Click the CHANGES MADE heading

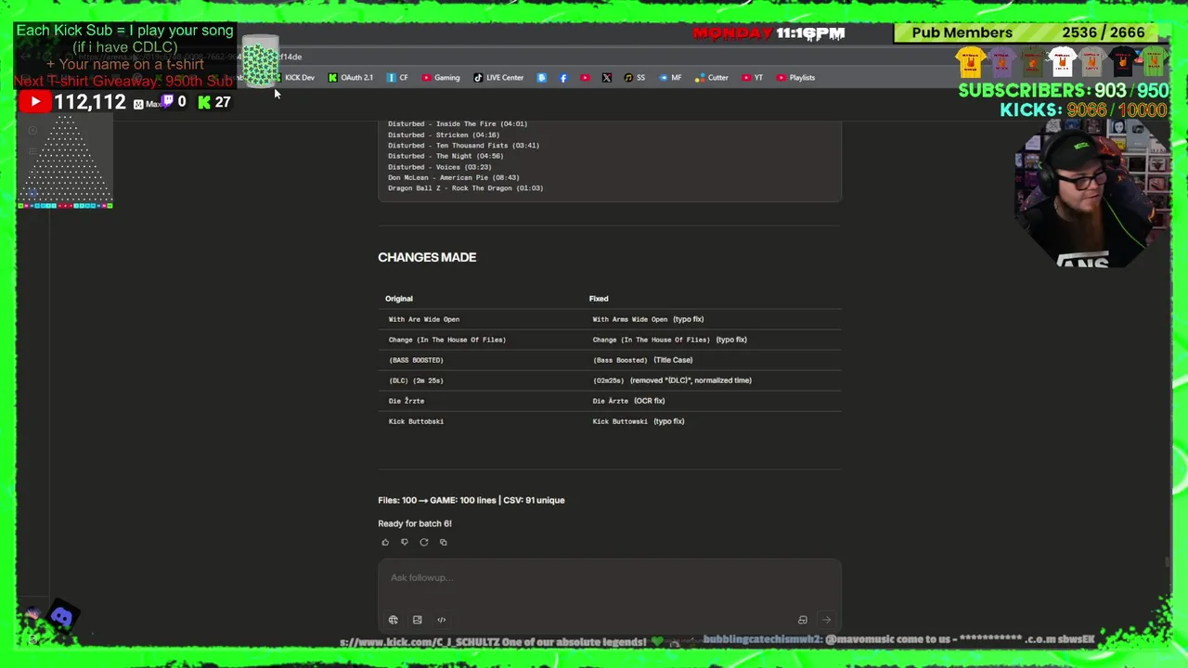click(x=427, y=257)
